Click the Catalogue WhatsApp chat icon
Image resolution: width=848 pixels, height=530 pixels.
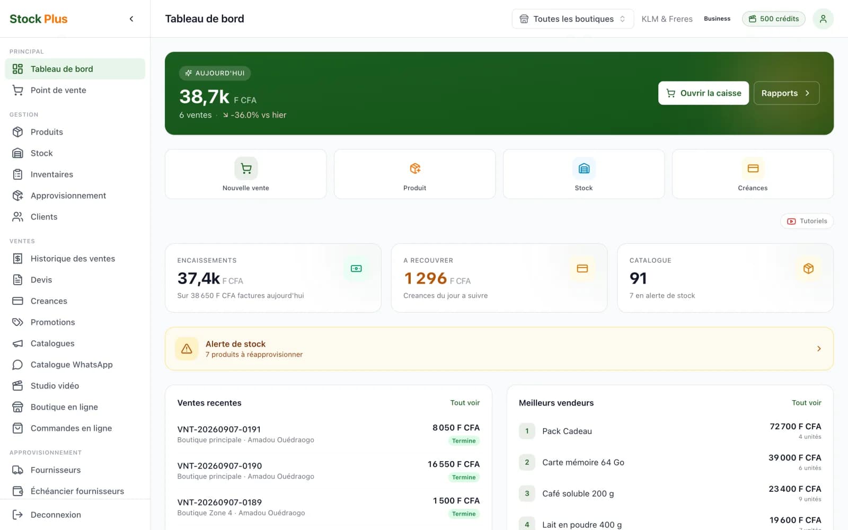click(x=18, y=365)
